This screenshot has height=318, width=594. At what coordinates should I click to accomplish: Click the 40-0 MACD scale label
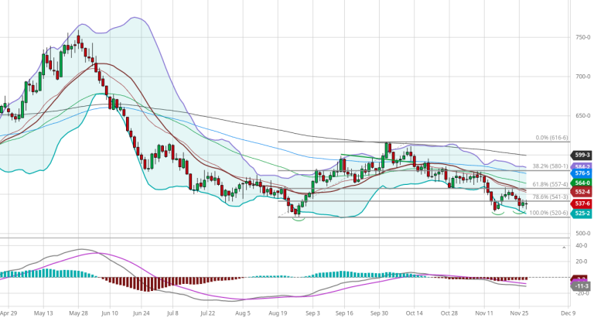(x=581, y=245)
